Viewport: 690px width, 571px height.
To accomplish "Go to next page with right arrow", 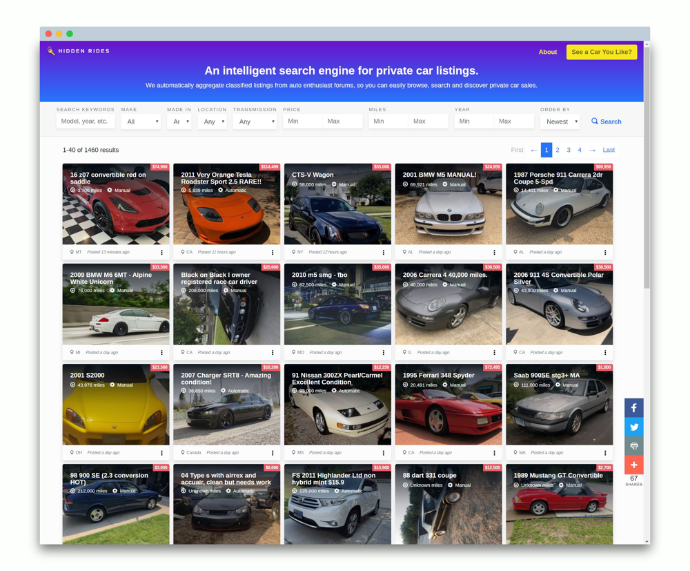I will tap(592, 150).
